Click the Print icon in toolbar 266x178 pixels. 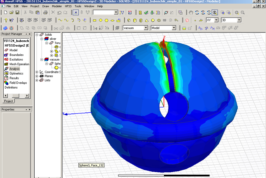click(x=45, y=13)
